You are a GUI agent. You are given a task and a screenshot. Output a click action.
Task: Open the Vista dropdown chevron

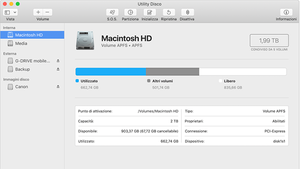tap(15, 13)
